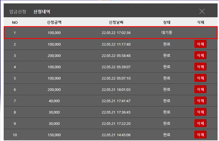This screenshot has width=219, height=141.
Task: Select the 대기중 status in row 1
Action: tap(167, 33)
